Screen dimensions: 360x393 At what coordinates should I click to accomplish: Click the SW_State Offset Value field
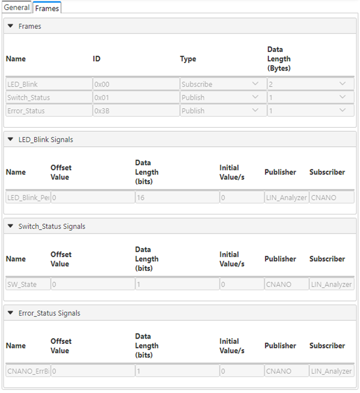coord(92,284)
